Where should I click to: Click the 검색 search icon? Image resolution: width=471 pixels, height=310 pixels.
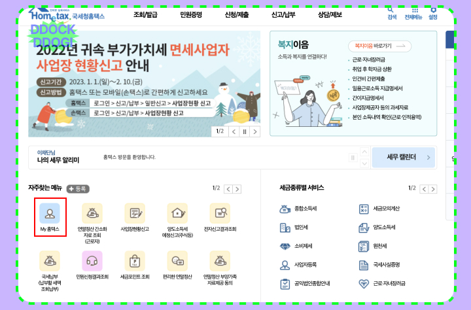coord(392,14)
